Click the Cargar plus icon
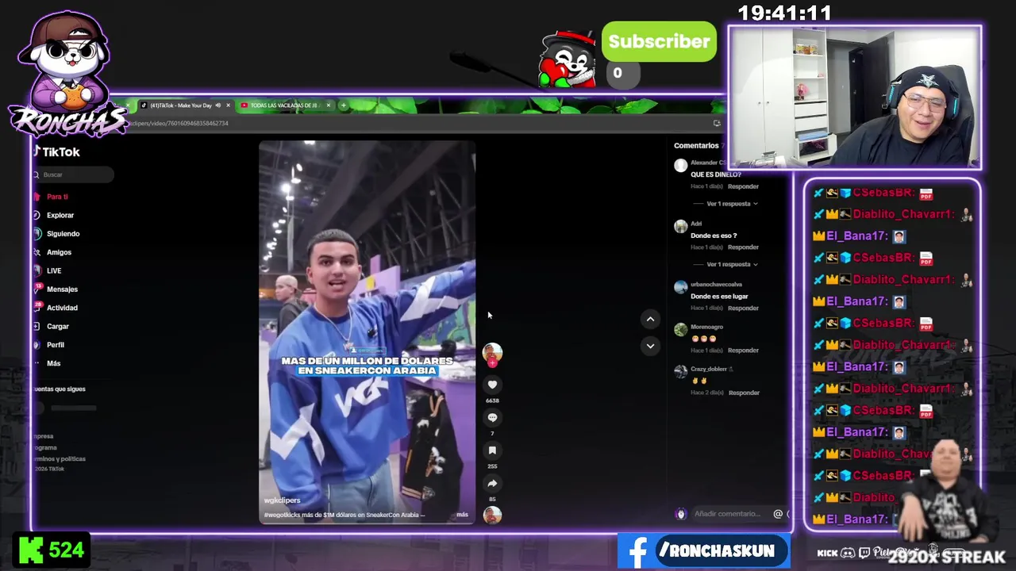This screenshot has width=1016, height=571. point(37,326)
